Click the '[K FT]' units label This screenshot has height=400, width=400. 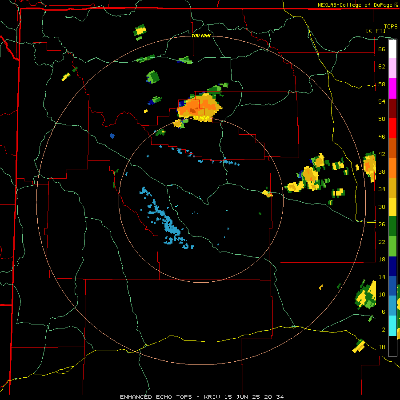point(376,31)
